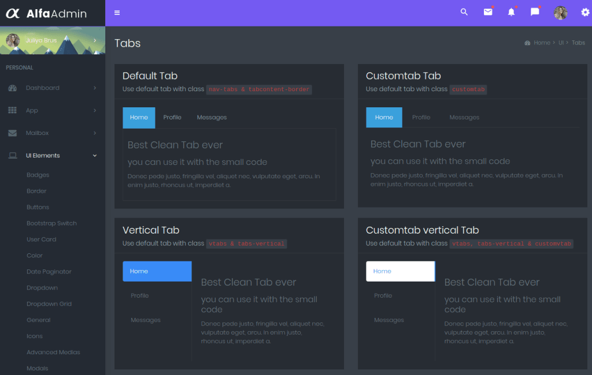592x375 pixels.
Task: Open the Mailbox sidebar item
Action: [53, 133]
